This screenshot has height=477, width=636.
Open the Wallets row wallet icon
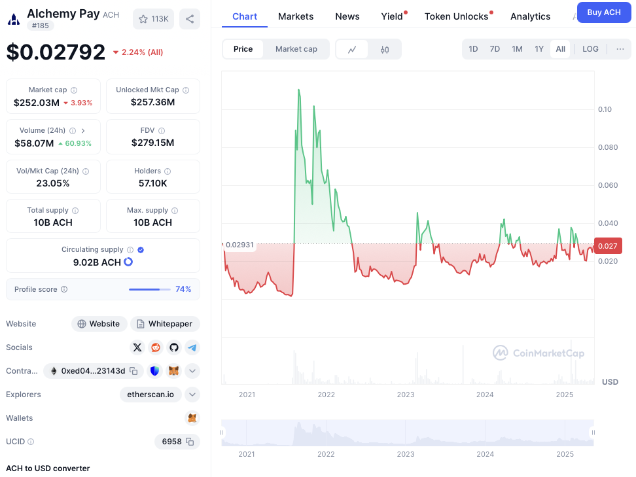[192, 417]
